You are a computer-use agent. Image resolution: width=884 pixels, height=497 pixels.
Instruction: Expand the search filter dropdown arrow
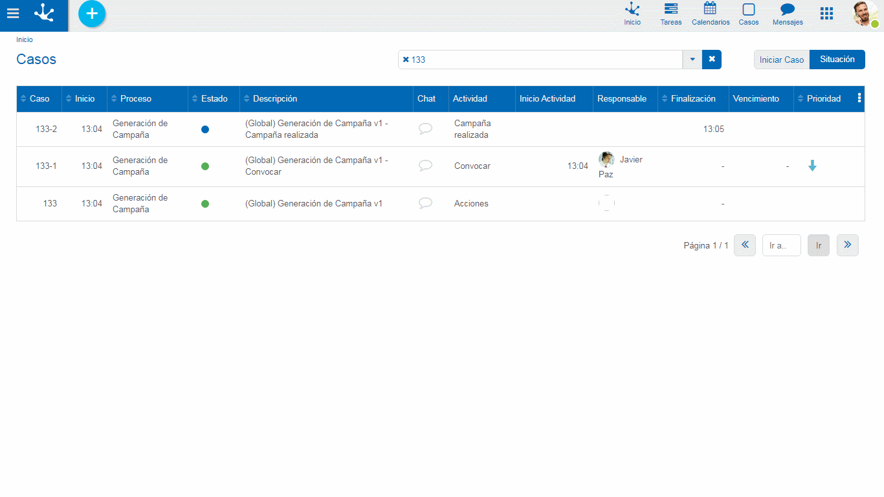pos(692,60)
